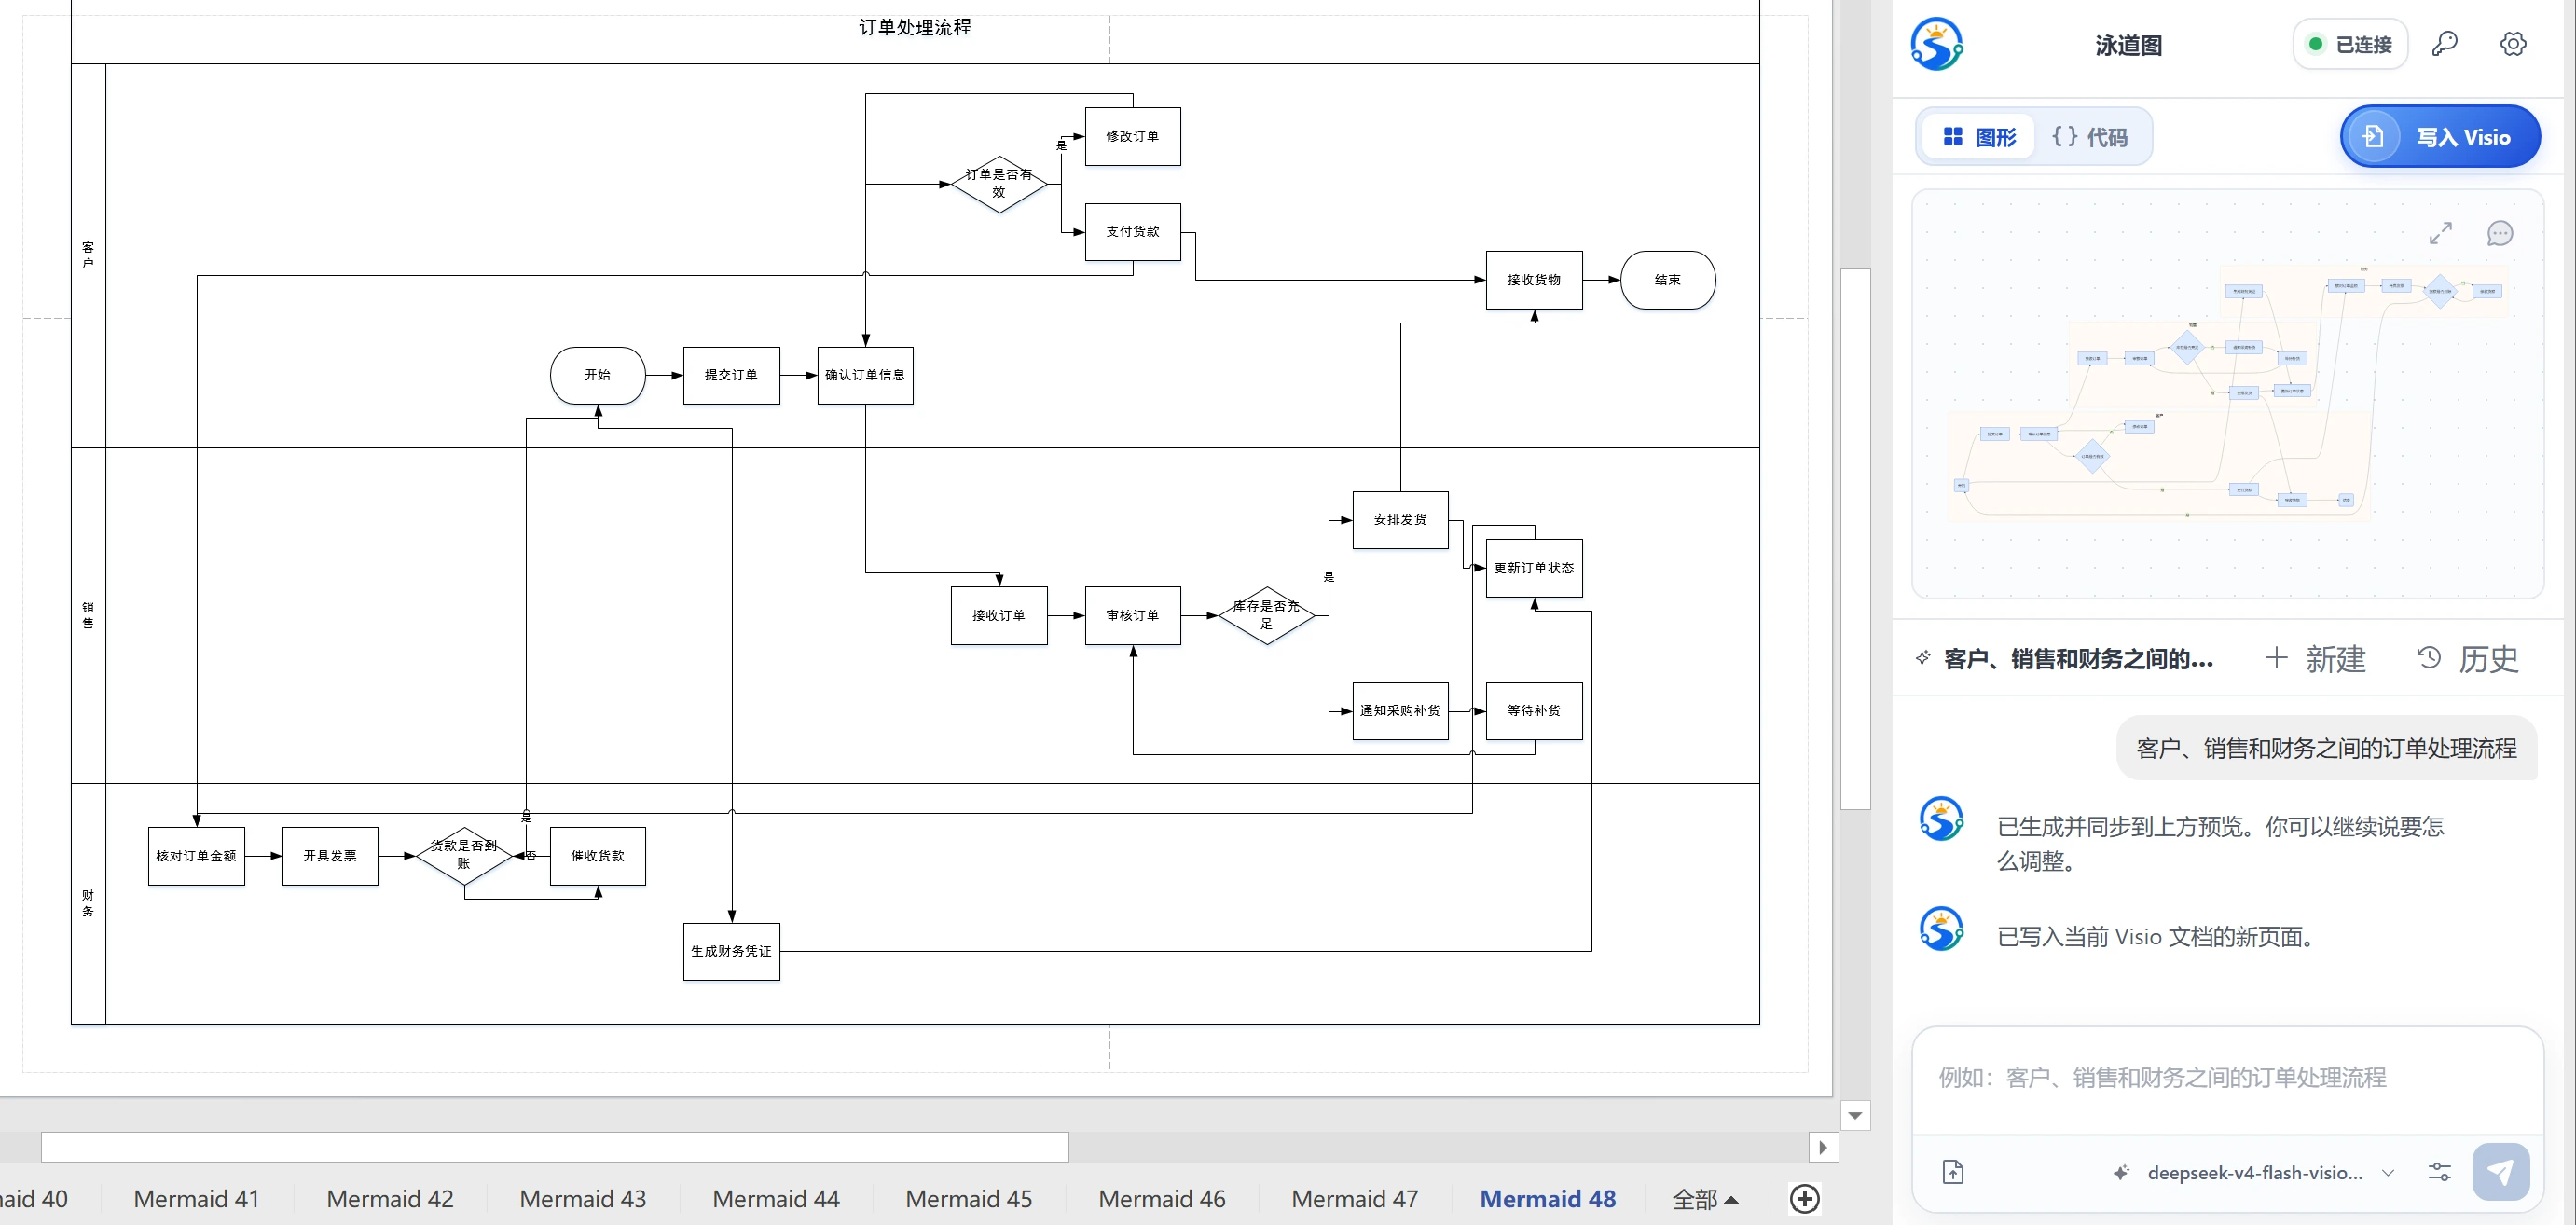The image size is (2576, 1225).
Task: Select the Mermaid 44 page tab
Action: pos(775,1199)
